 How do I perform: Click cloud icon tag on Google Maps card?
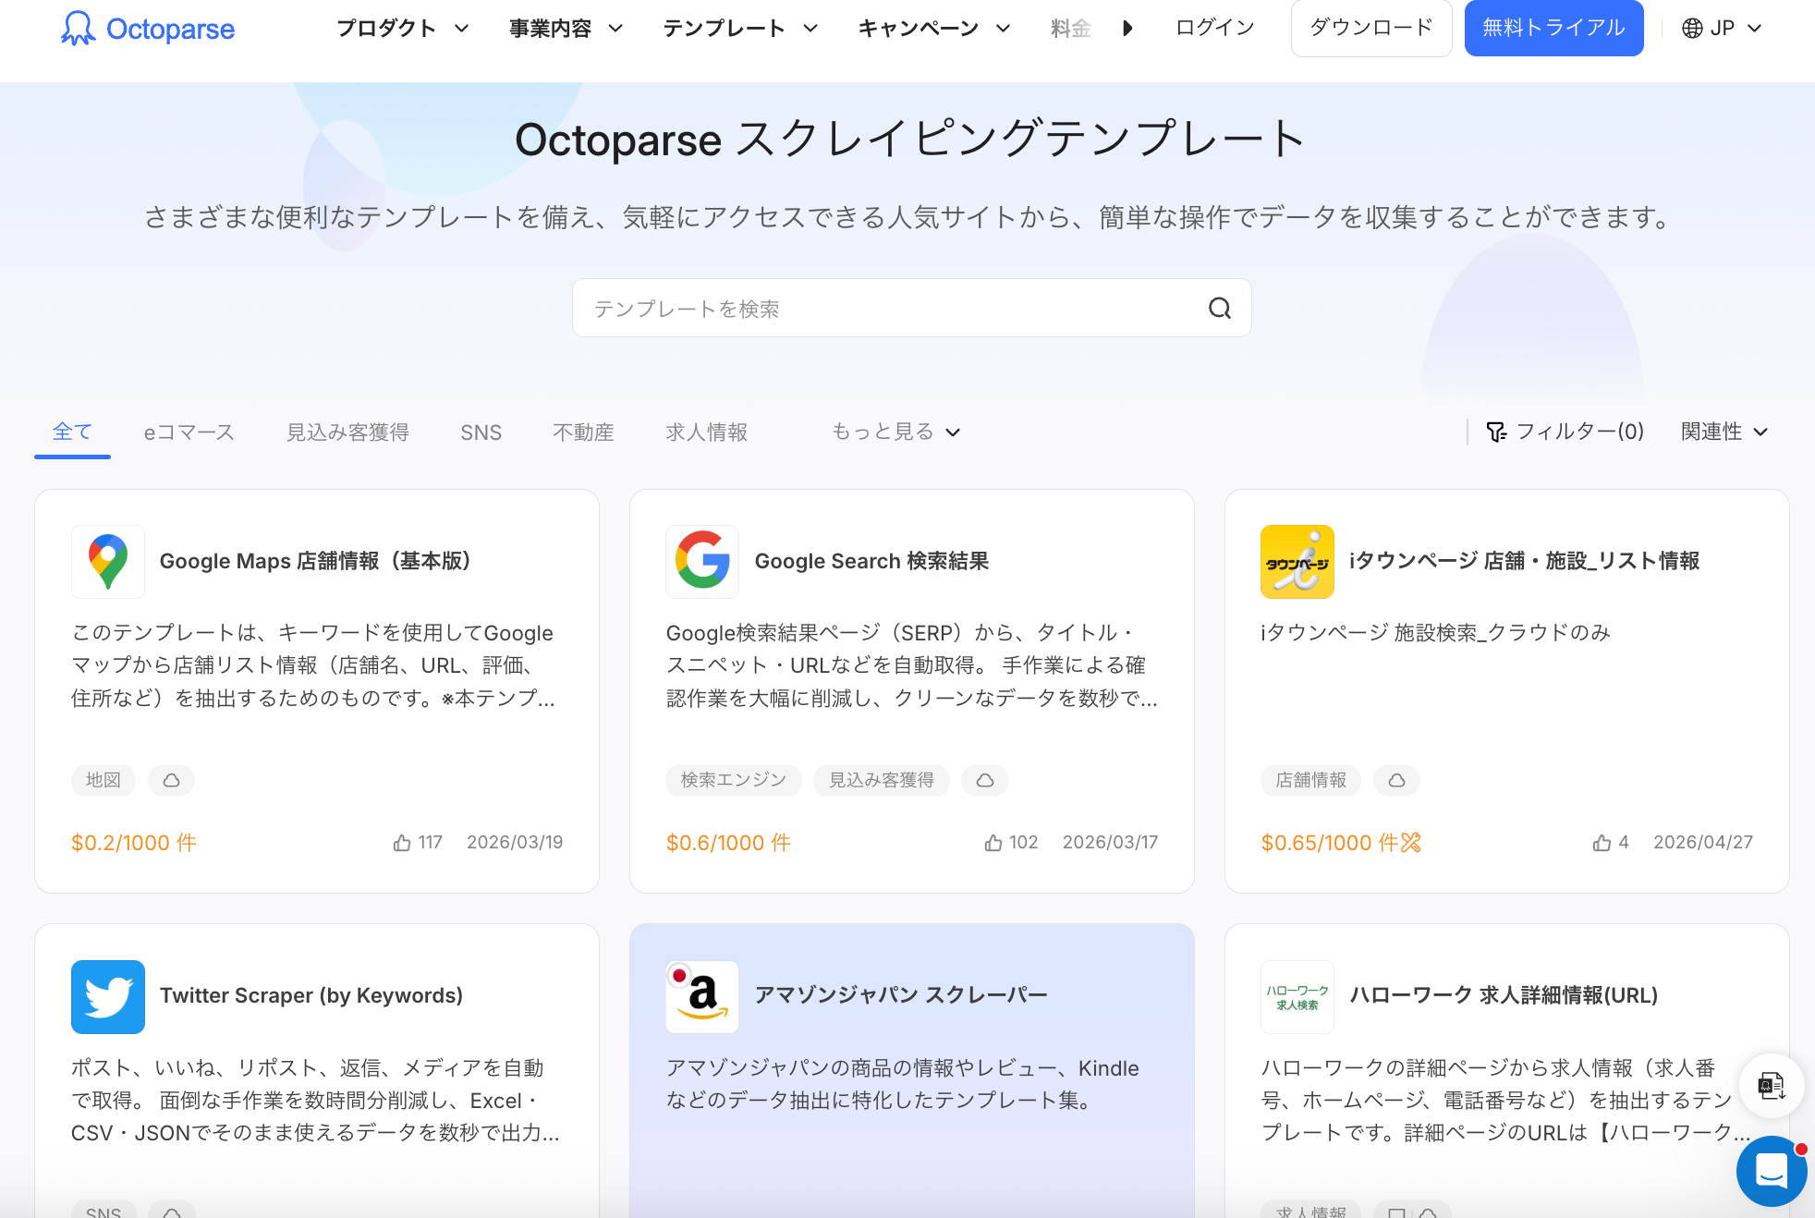point(172,780)
